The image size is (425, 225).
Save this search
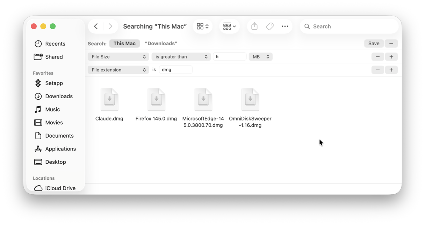374,43
